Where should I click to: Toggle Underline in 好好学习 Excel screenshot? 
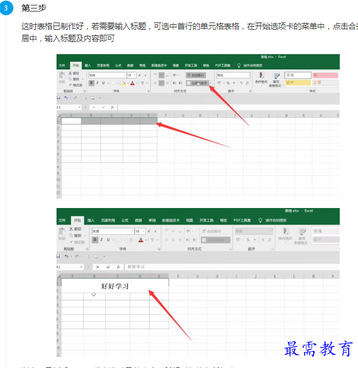tap(108, 240)
